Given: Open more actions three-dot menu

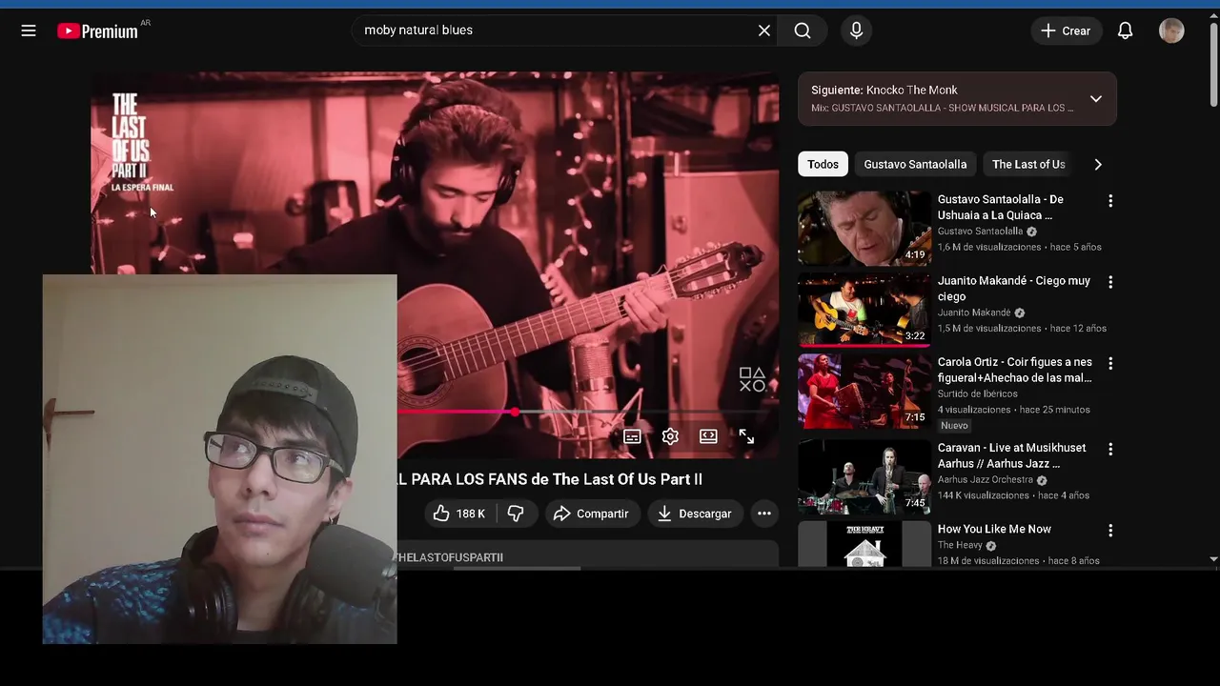Looking at the screenshot, I should coord(763,514).
